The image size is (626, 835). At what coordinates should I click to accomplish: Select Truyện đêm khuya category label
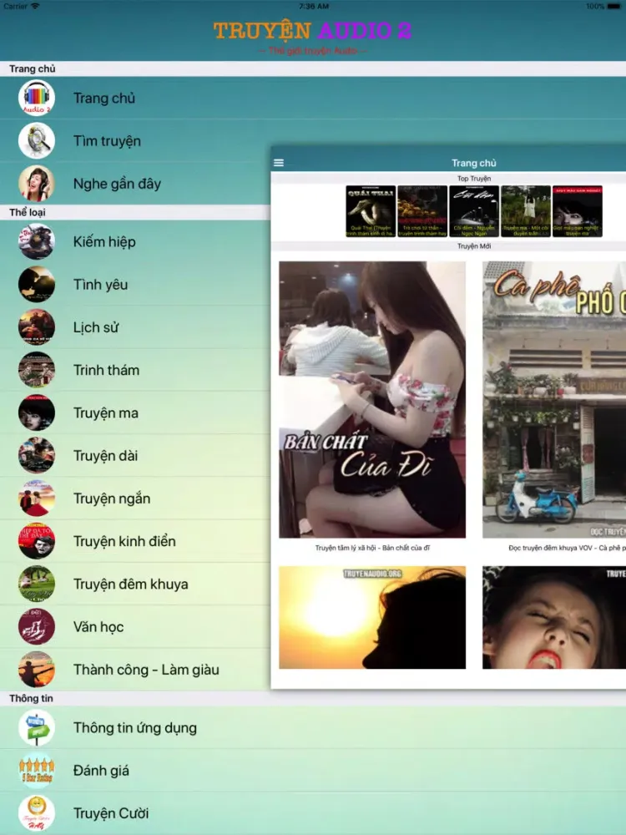131,584
